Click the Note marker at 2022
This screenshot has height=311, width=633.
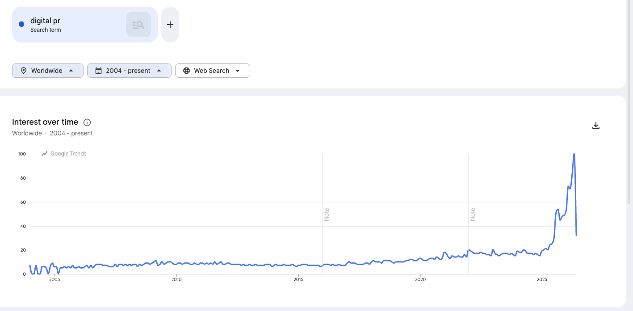(x=473, y=214)
